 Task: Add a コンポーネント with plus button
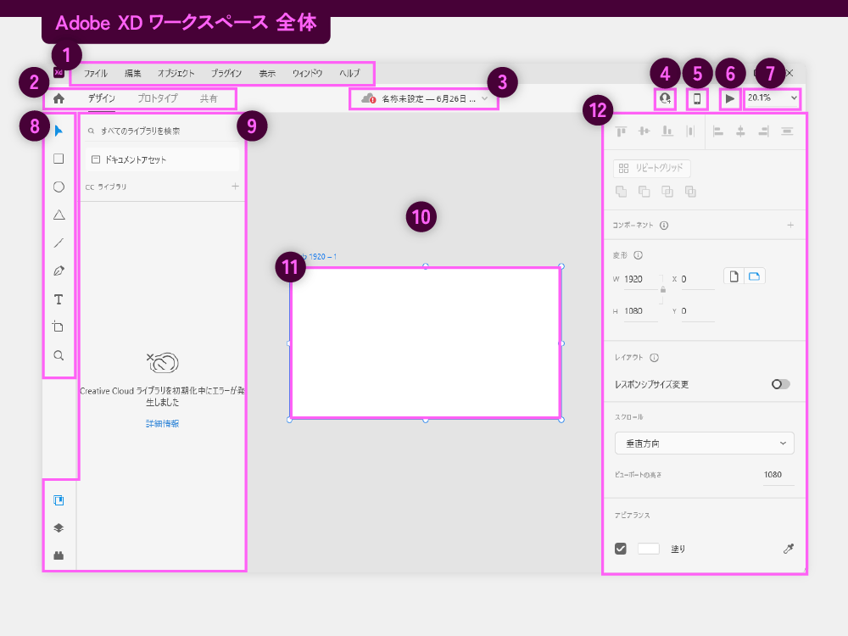790,225
